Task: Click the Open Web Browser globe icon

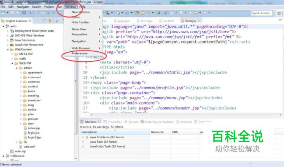Action: 158,13
